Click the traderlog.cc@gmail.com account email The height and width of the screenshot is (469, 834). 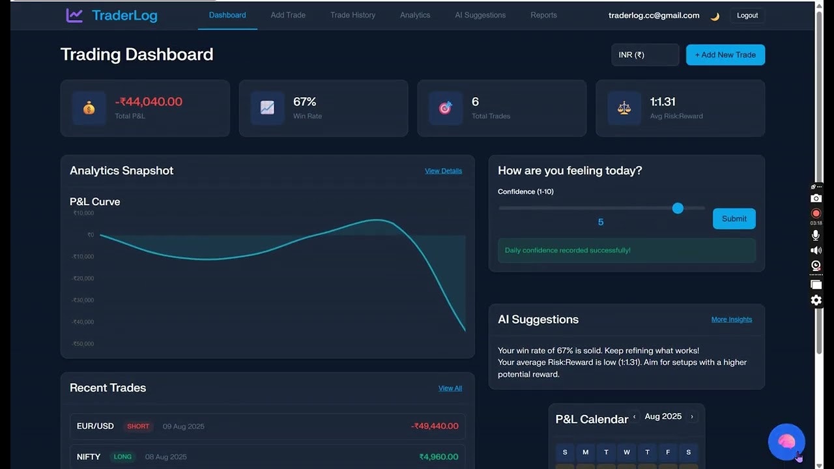654,16
